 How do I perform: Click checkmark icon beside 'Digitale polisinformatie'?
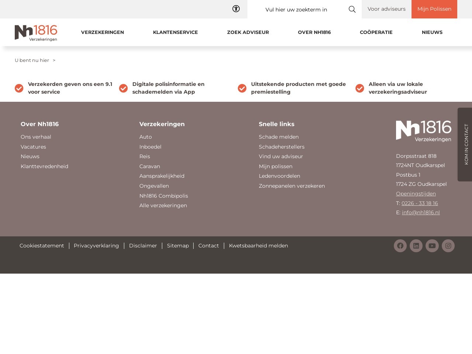[x=123, y=88]
